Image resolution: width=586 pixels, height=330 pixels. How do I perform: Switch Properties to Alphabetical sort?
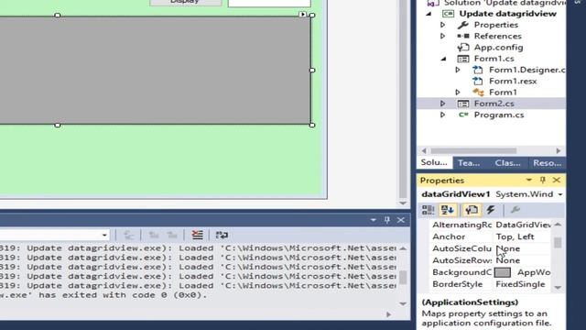pos(448,210)
